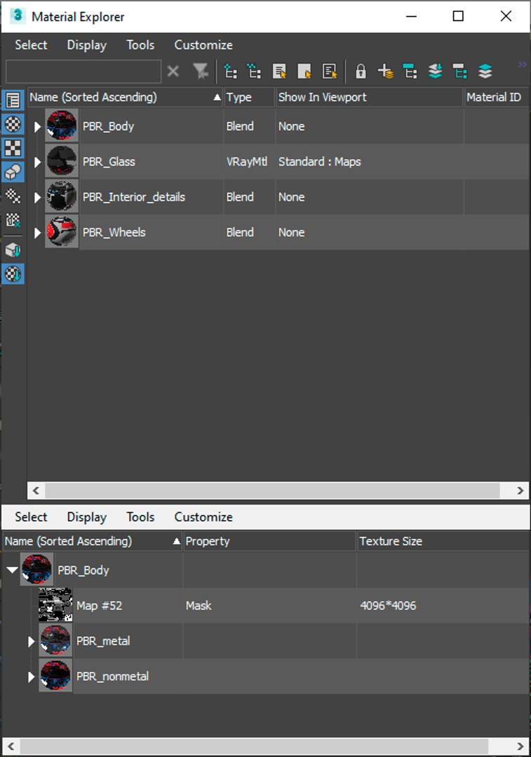Click the PBR_Body sphere thumbnail in top list
Screen dimensions: 531x757
[x=61, y=125]
